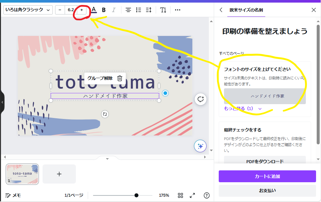
Task: Open the いろは角クラシック font dropdown
Action: tap(28, 10)
